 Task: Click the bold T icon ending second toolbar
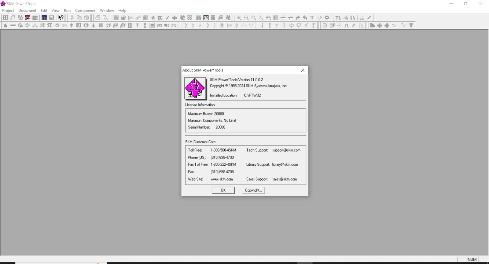[x=411, y=25]
